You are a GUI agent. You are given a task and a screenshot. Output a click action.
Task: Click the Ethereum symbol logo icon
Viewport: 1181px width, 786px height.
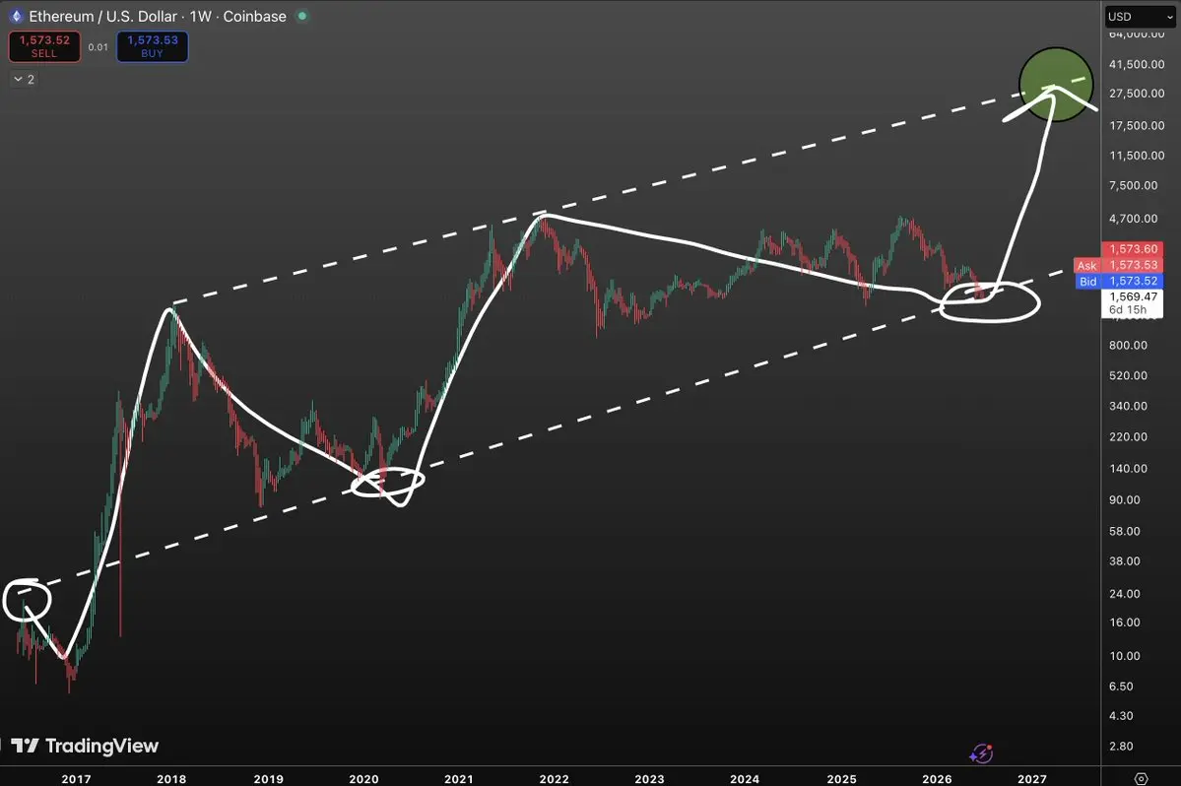16,16
